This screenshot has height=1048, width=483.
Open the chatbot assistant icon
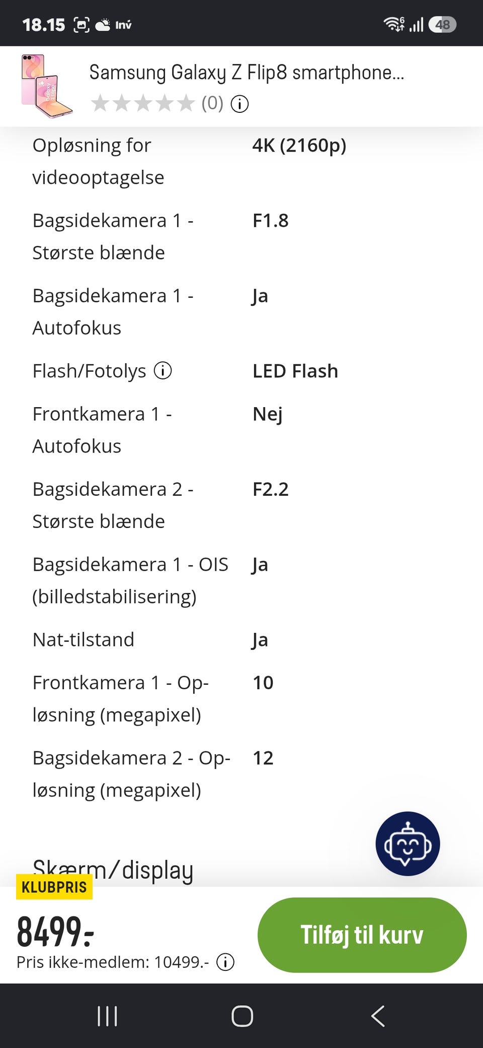[408, 843]
